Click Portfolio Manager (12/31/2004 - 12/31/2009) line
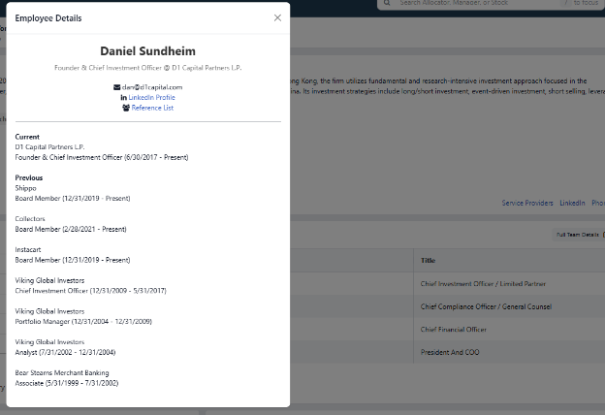This screenshot has height=415, width=605. click(83, 321)
